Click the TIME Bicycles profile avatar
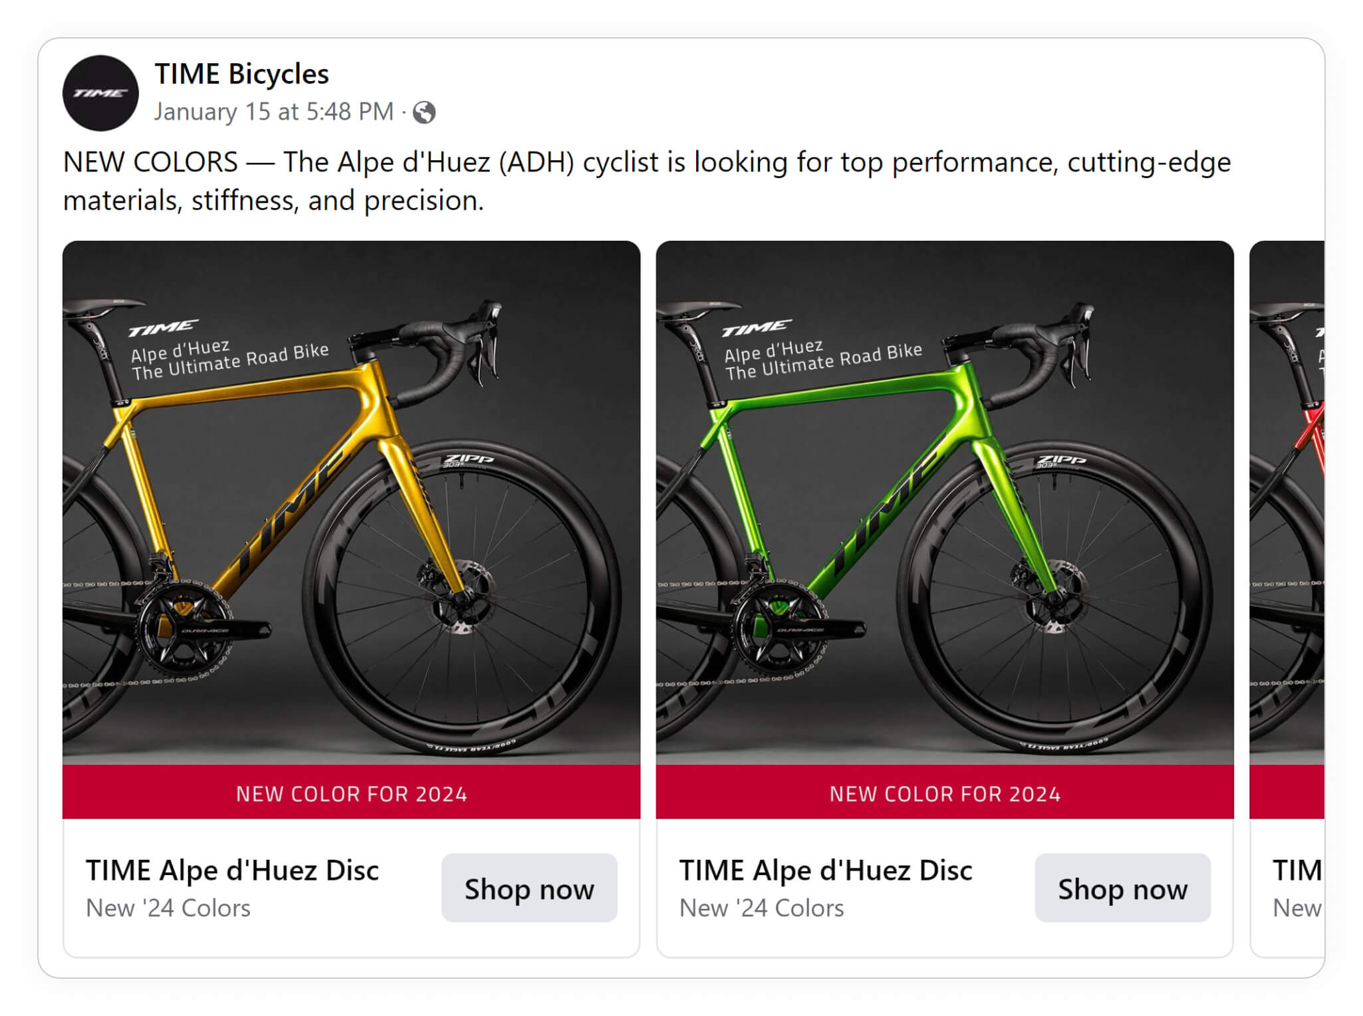 [x=100, y=93]
